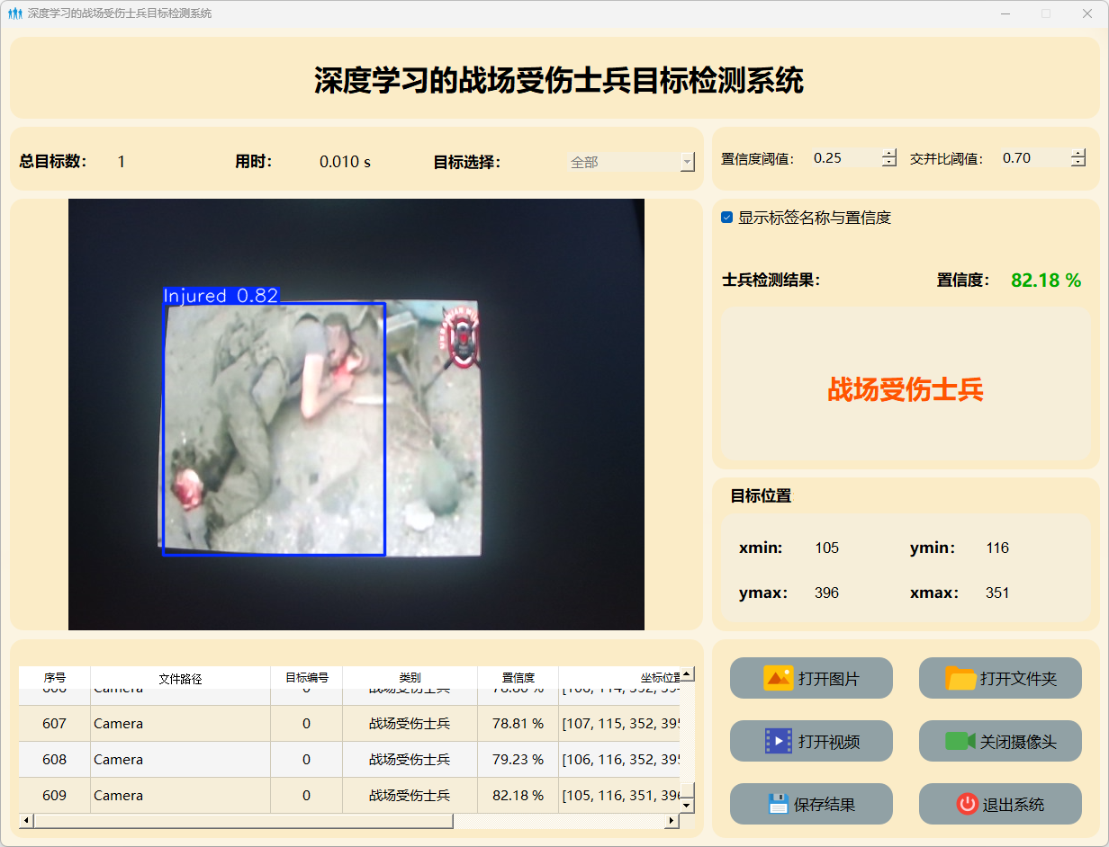Click the 文件路径 column header
This screenshot has height=847, width=1109.
point(180,678)
